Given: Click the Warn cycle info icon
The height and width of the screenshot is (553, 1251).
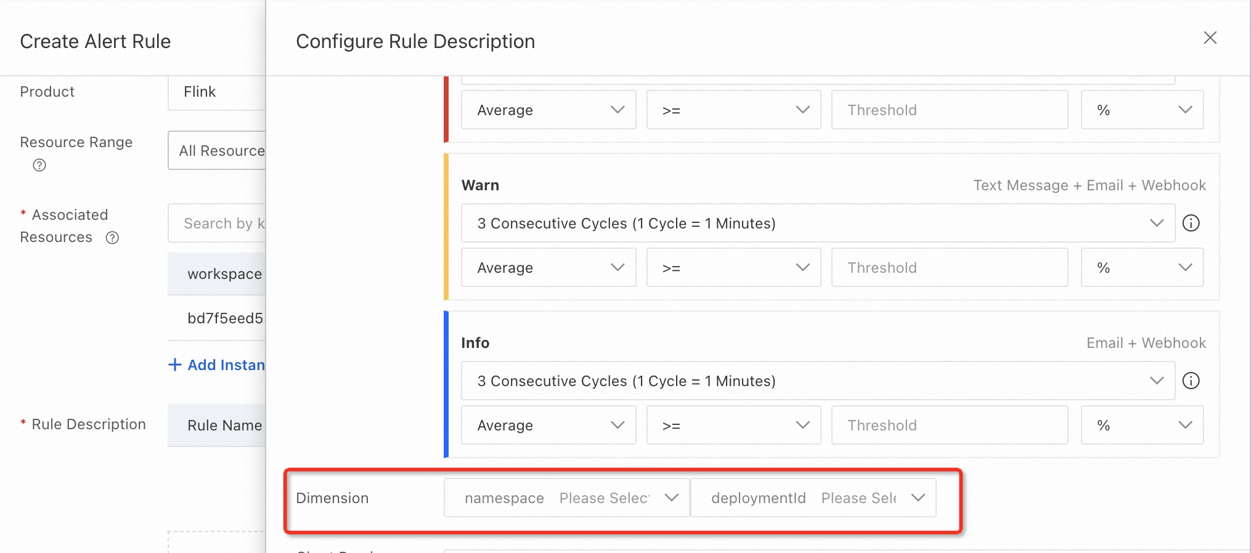Looking at the screenshot, I should tap(1191, 223).
